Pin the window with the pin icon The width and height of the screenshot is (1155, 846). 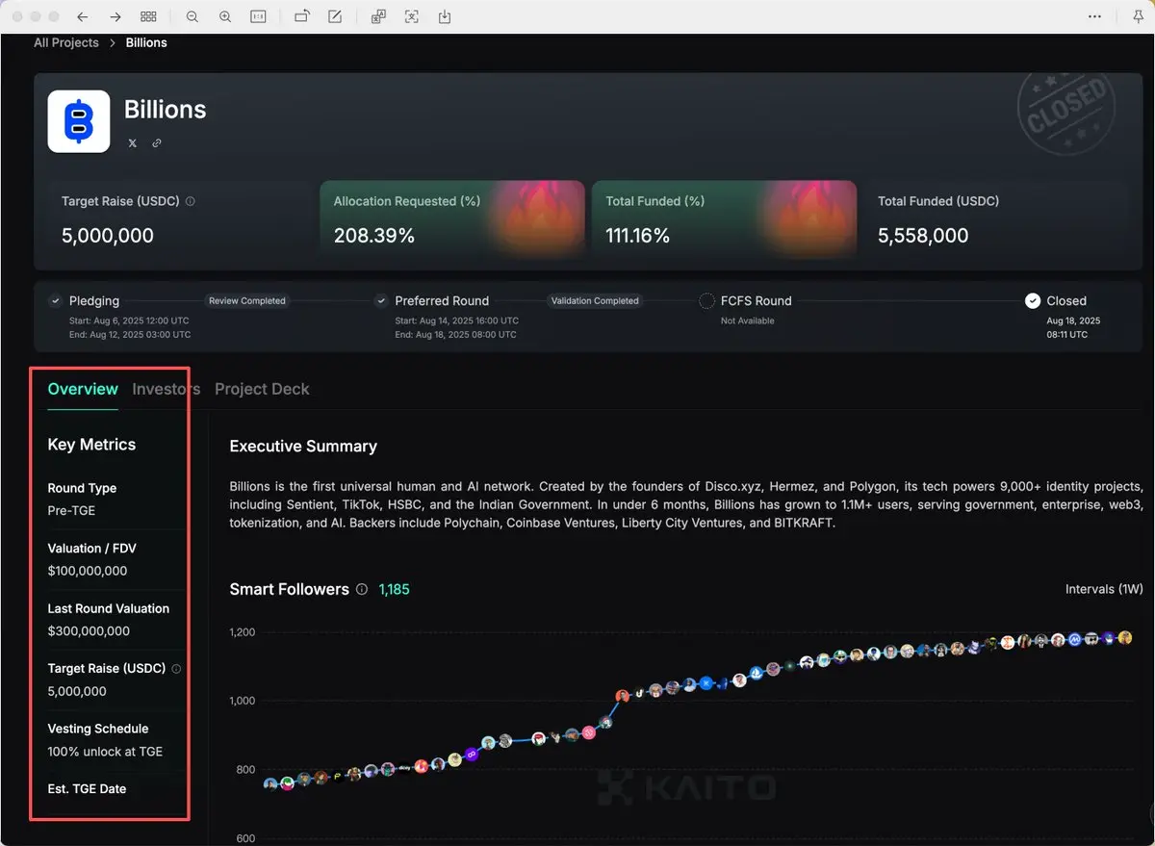[1139, 17]
